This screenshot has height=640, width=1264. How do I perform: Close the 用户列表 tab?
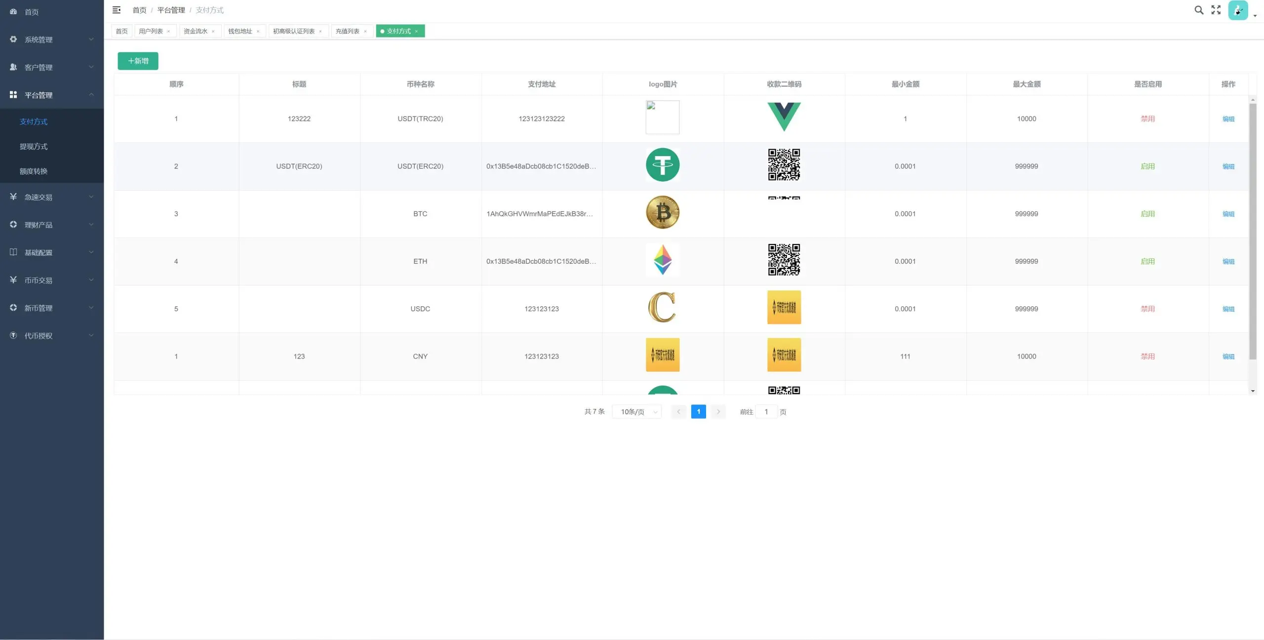pyautogui.click(x=168, y=32)
